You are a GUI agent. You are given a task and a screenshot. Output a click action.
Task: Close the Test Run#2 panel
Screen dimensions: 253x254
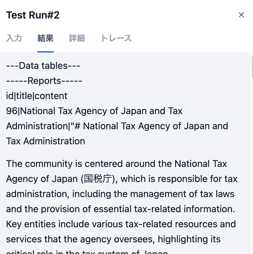[241, 15]
